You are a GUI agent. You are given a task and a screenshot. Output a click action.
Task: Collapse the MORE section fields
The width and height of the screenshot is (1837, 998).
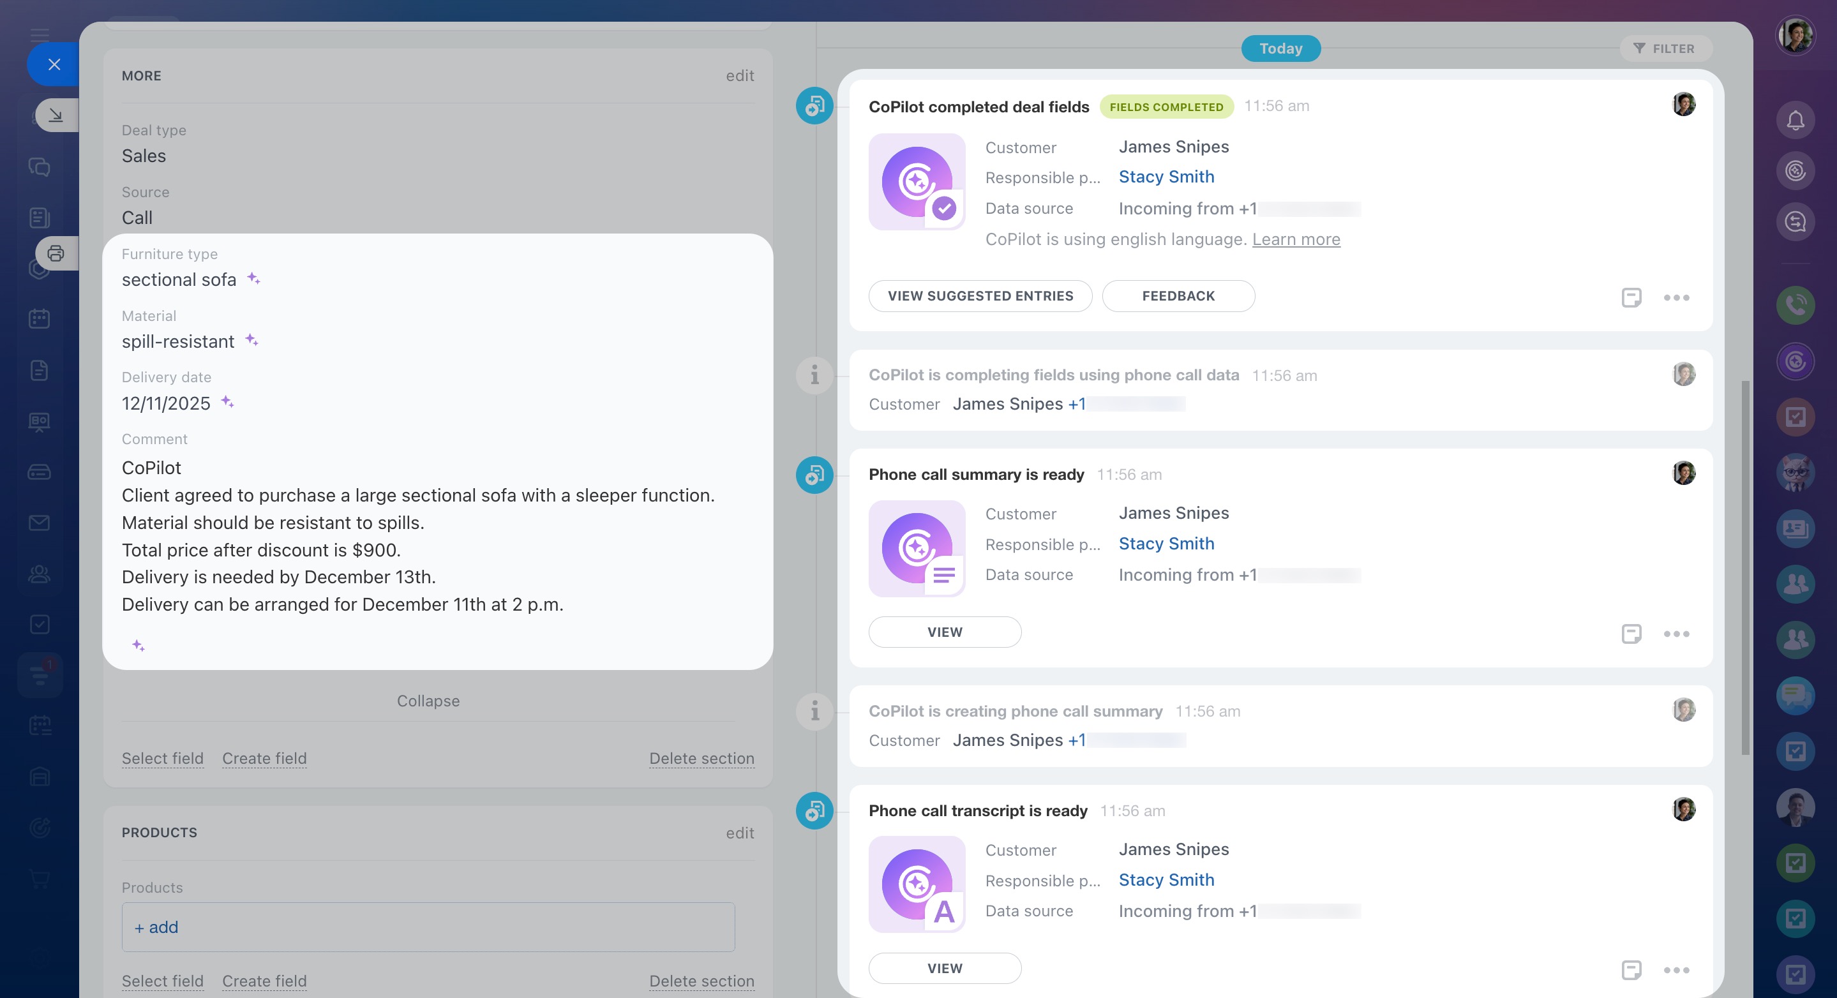(x=428, y=701)
